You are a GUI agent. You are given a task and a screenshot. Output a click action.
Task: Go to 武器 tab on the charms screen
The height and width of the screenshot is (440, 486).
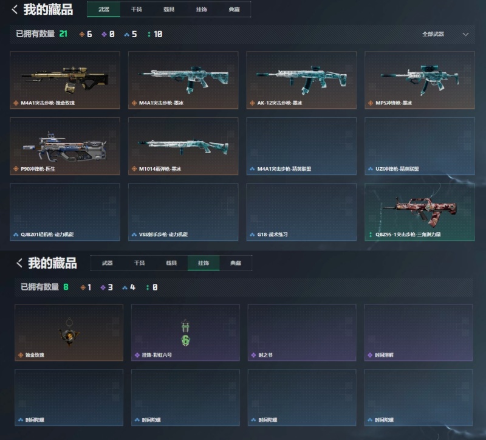[108, 263]
